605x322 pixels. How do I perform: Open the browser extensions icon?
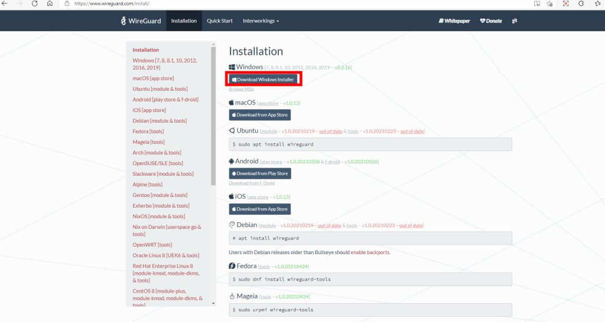point(581,4)
